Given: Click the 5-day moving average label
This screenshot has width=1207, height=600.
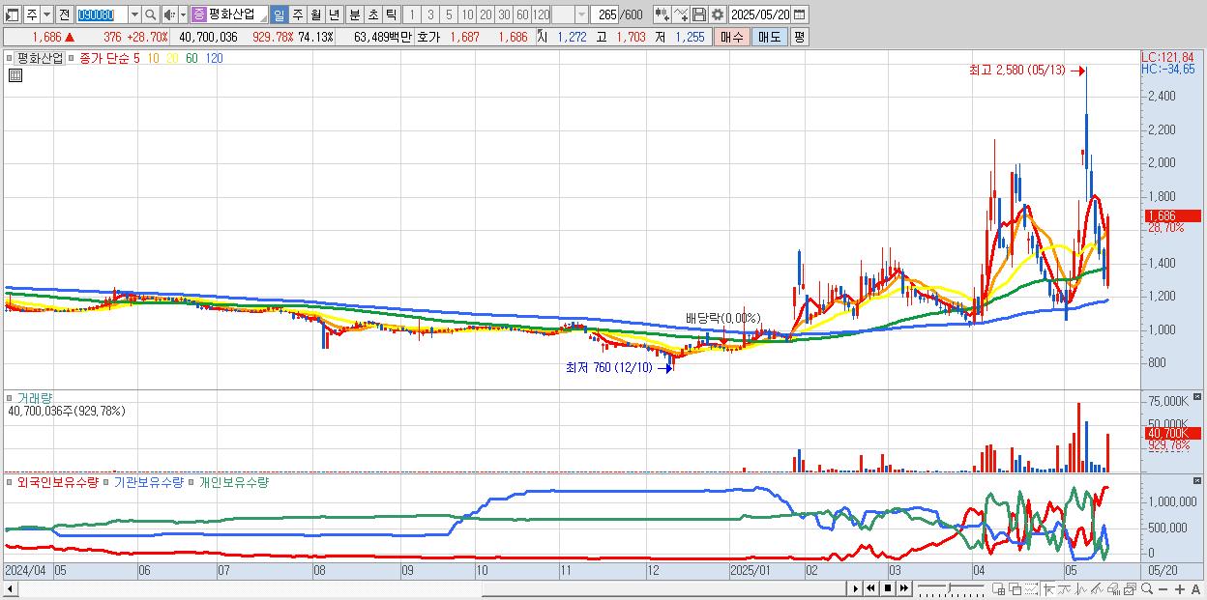Looking at the screenshot, I should pos(136,58).
